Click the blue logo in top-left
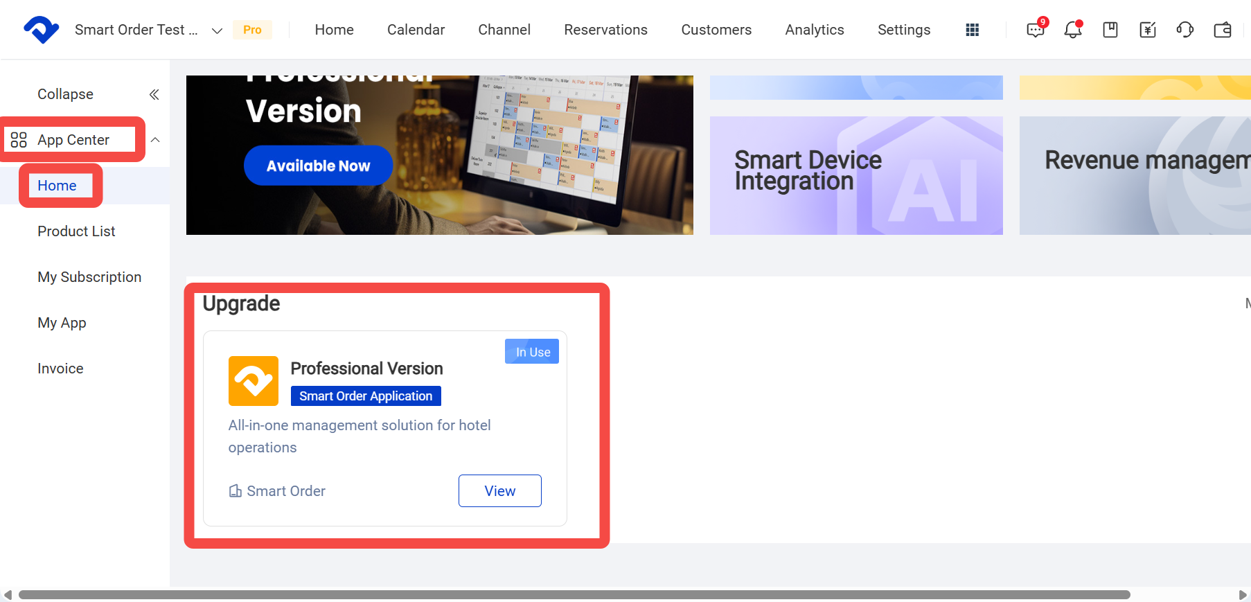1251x602 pixels. [x=42, y=30]
